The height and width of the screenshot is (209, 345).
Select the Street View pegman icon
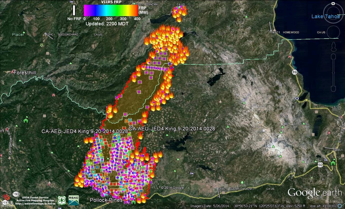333,47
